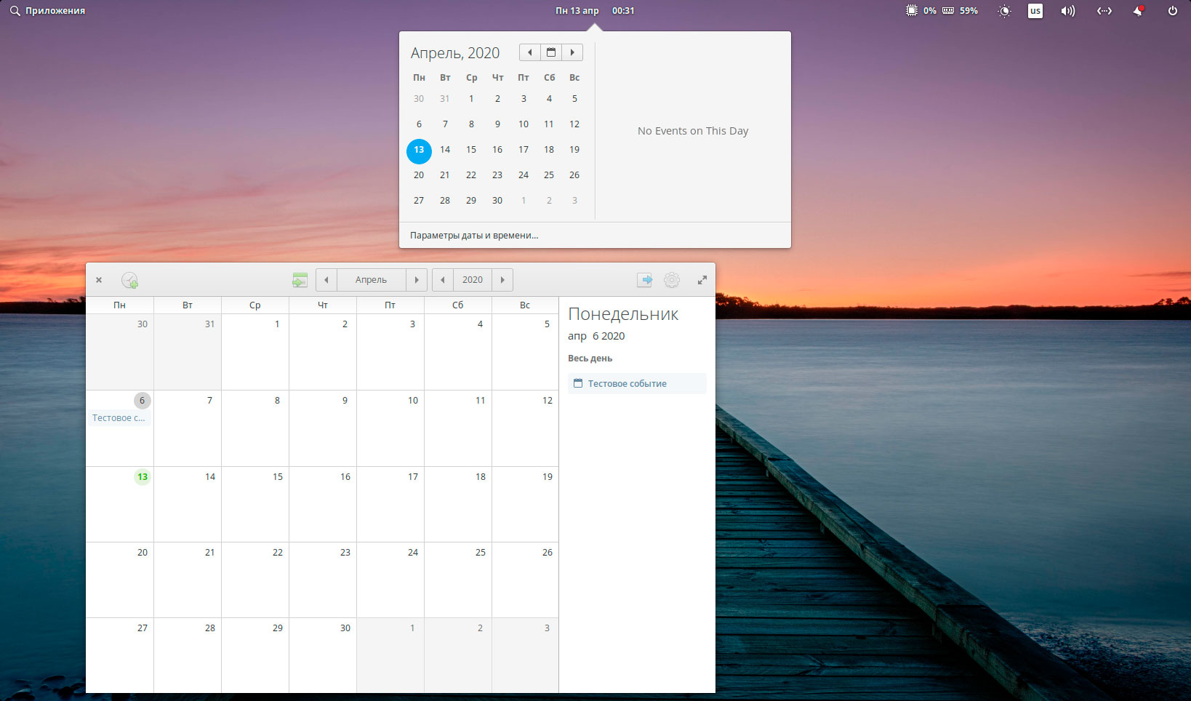This screenshot has width=1191, height=701.
Task: Go forward one year from 2020
Action: coord(502,280)
